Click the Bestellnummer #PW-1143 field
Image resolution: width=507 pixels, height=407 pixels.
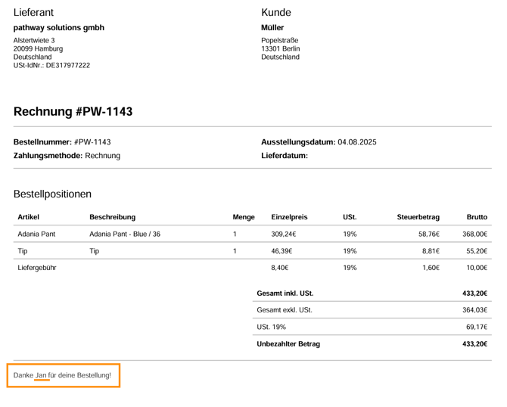click(62, 142)
